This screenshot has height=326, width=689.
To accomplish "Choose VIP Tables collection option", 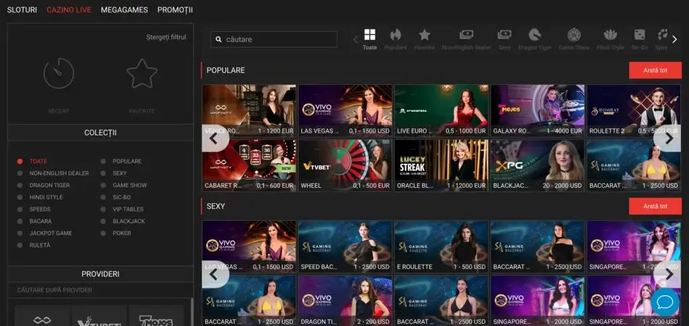I will (x=128, y=209).
